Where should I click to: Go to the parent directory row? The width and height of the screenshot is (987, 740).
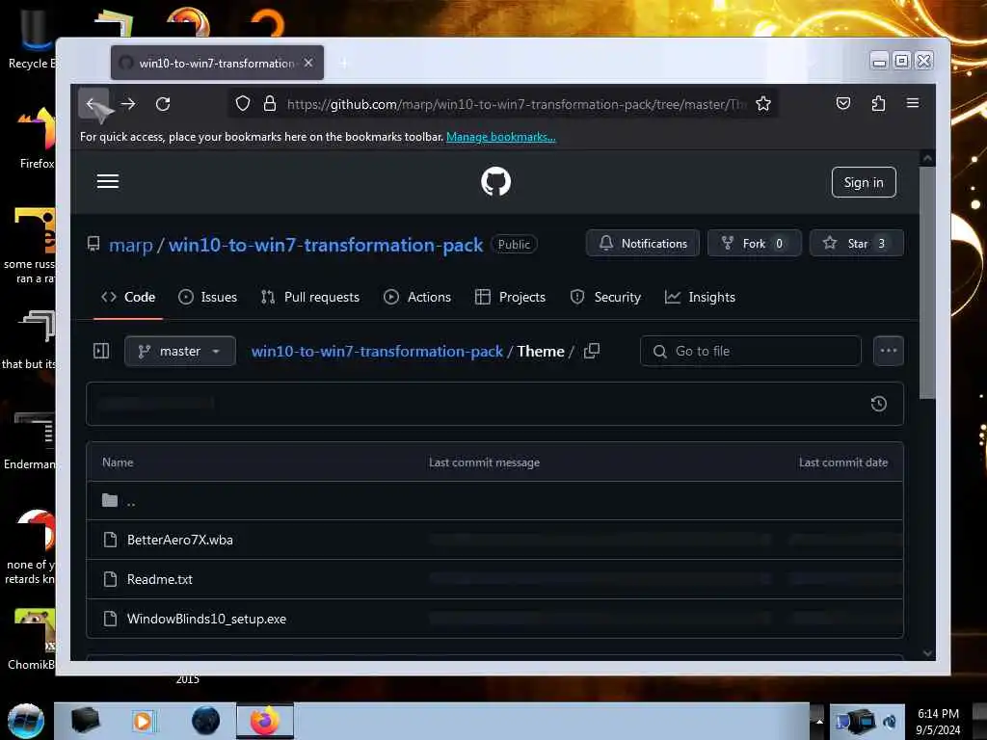[x=494, y=501]
